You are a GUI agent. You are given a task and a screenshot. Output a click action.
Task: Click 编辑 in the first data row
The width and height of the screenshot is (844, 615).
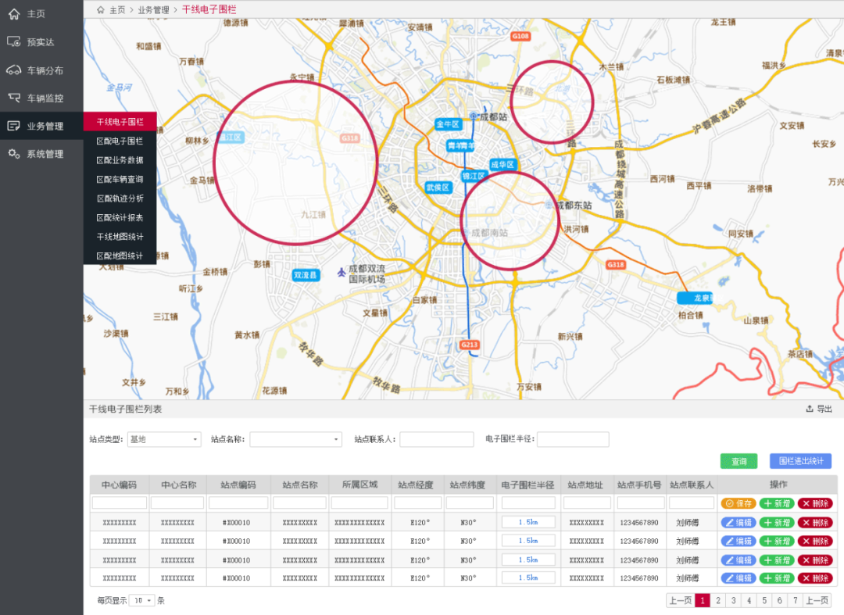point(738,523)
